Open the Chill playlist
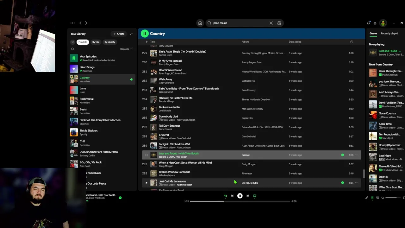This screenshot has width=405, height=228. point(103,143)
